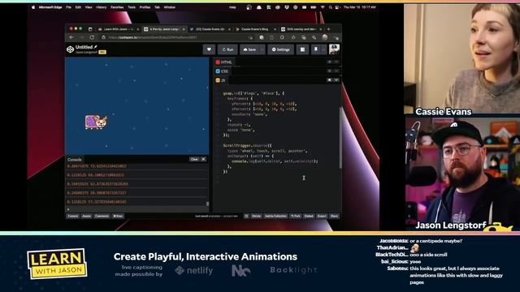
Task: Click the user avatar in CodePen header
Action: pyautogui.click(x=334, y=49)
